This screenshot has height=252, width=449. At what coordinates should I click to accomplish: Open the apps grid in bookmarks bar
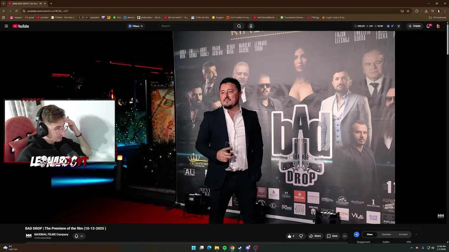pyautogui.click(x=4, y=17)
